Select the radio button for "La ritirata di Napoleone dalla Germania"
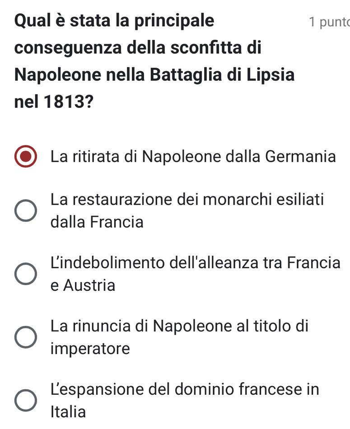Screen dimensions: 350x429 tap(25, 157)
